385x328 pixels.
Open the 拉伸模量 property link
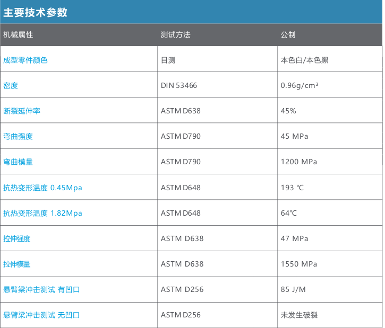17,264
